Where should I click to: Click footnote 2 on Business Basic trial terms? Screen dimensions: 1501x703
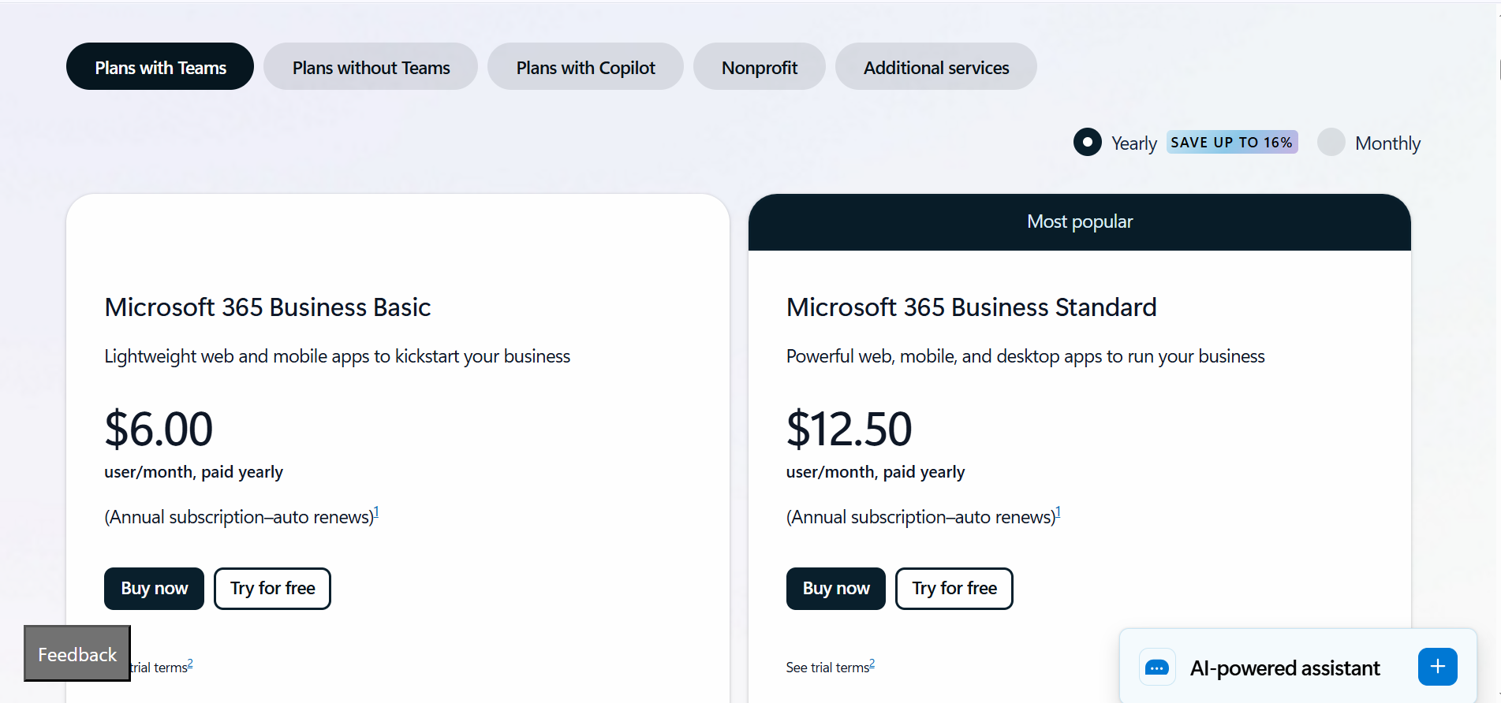click(x=190, y=664)
